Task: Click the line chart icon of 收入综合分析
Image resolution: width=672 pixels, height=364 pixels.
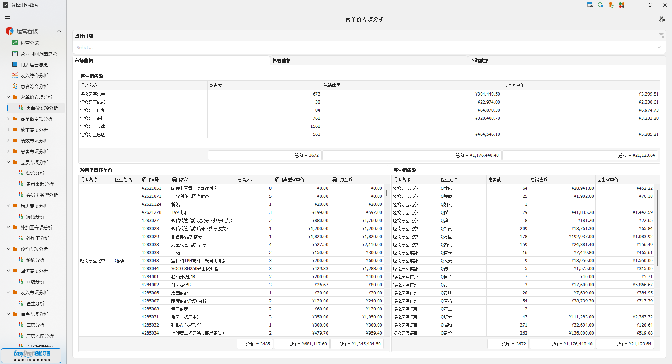Action: click(15, 75)
